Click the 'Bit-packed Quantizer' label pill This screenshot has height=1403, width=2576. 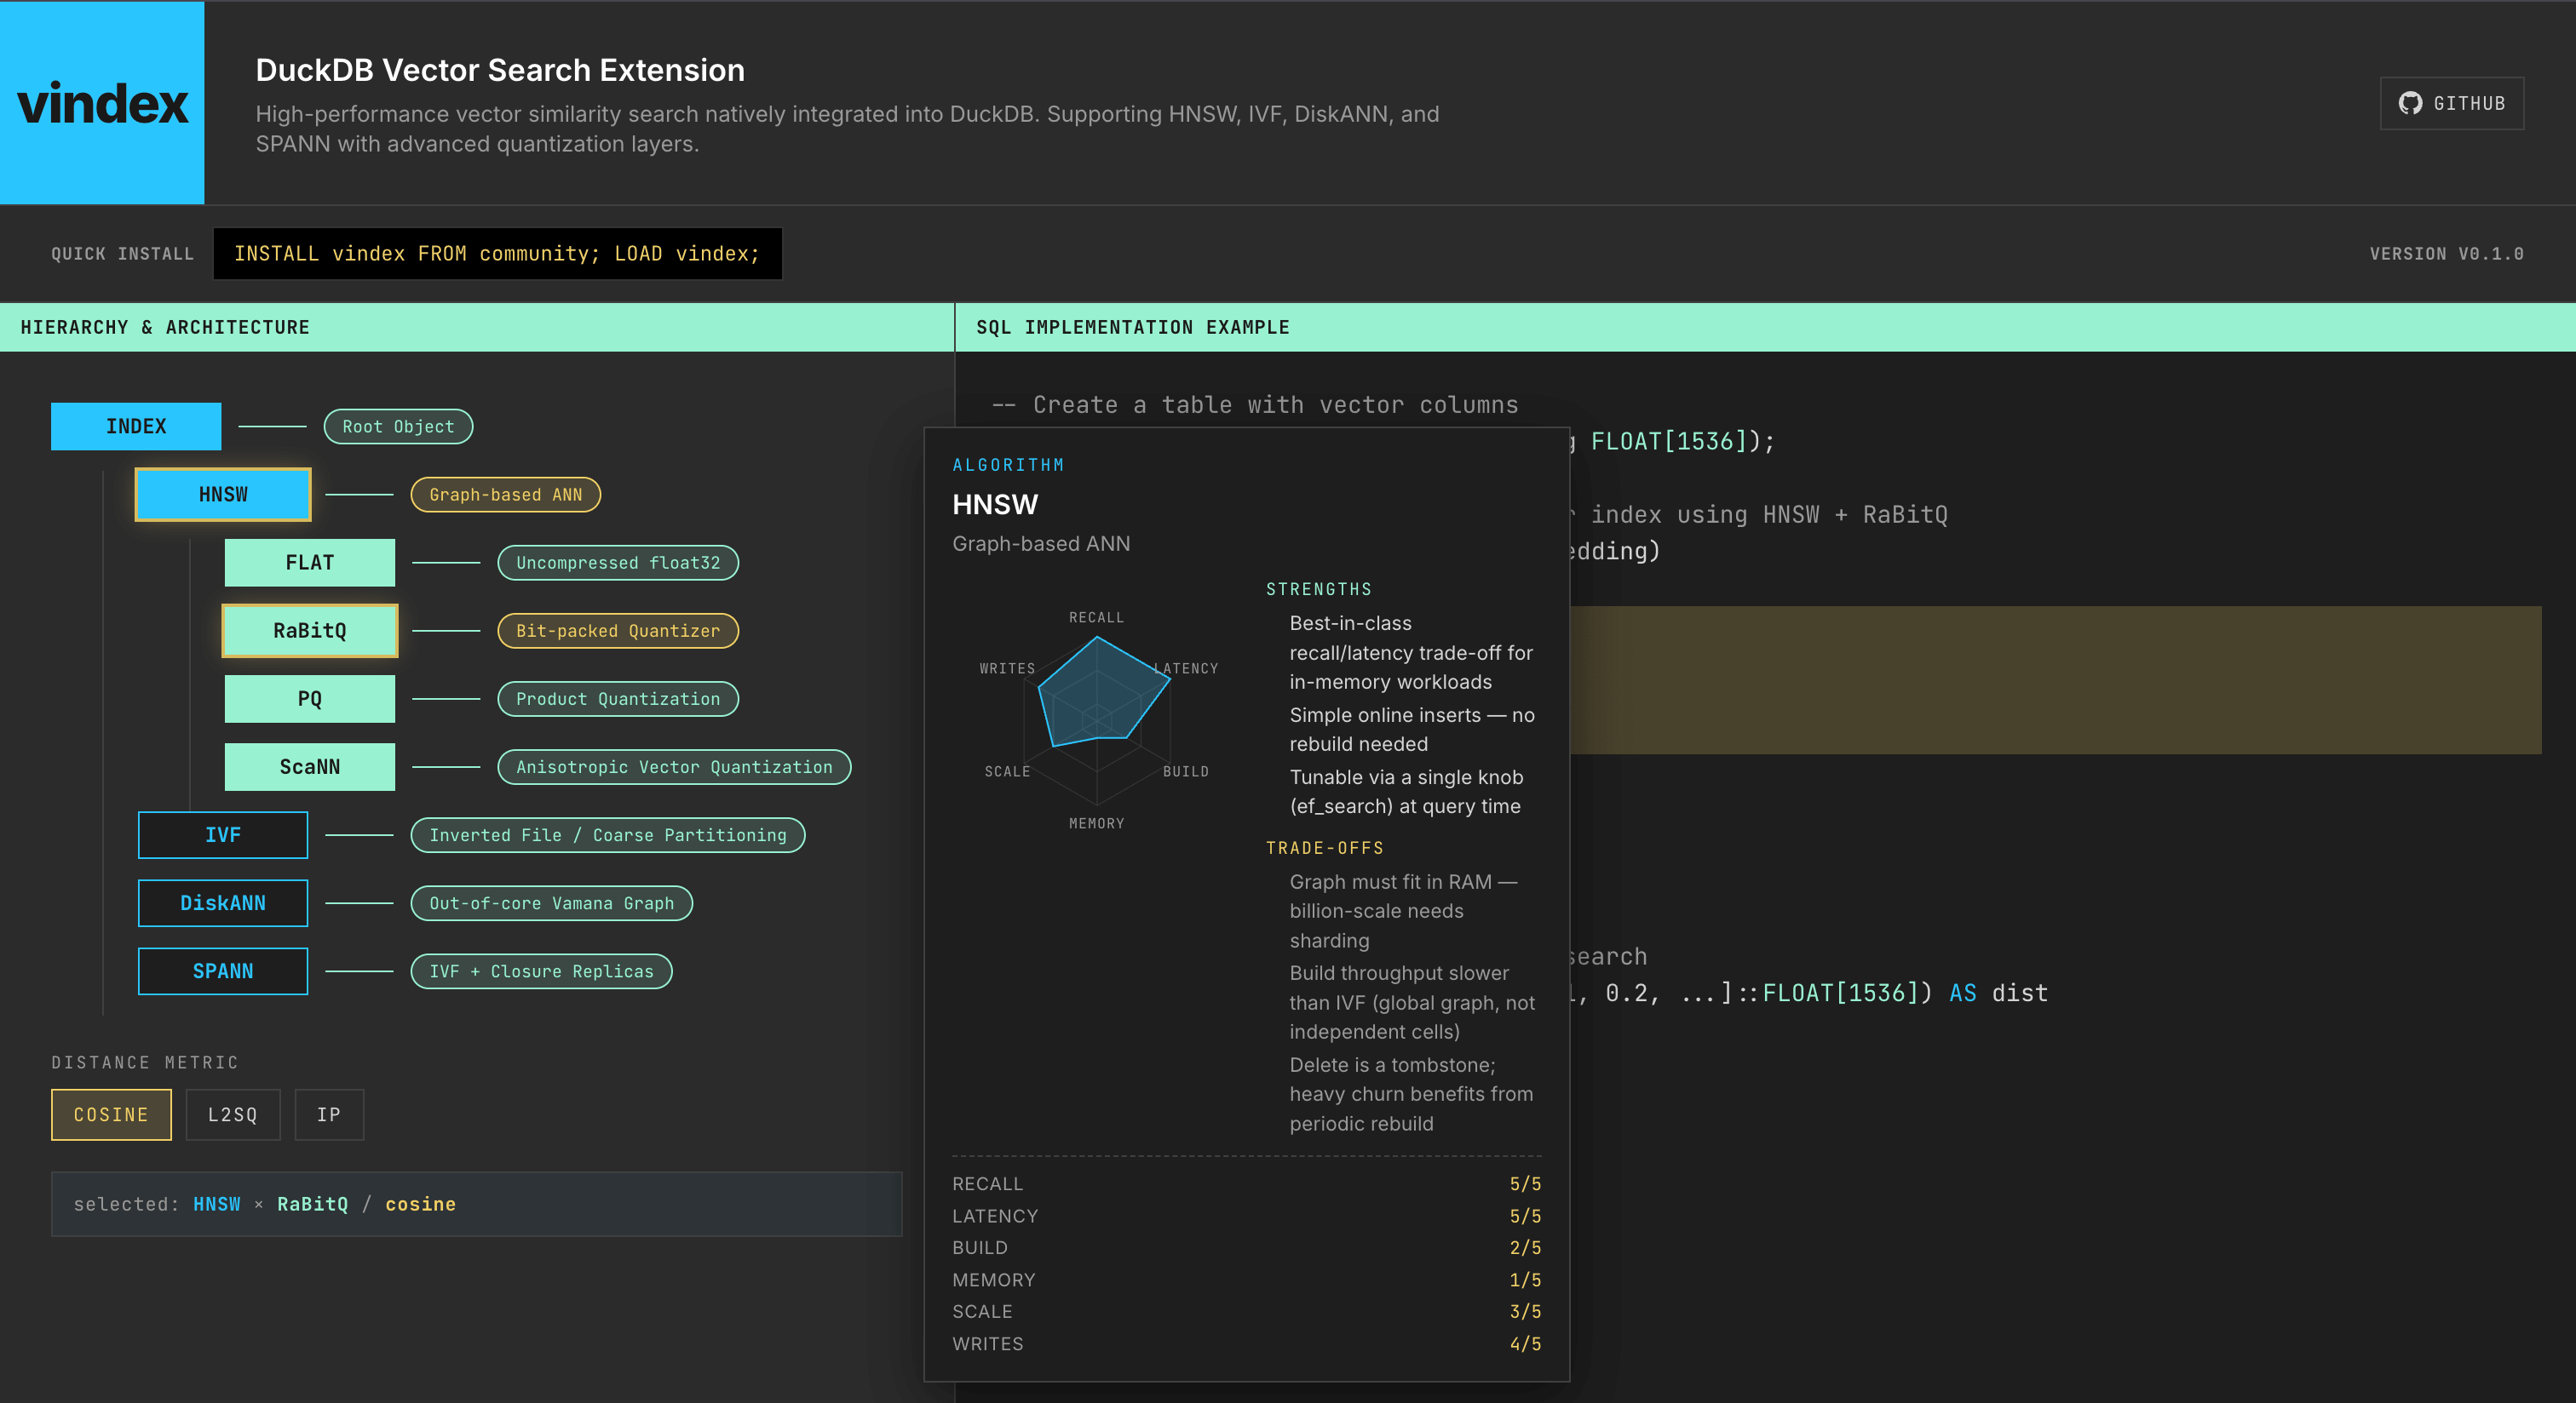617,631
